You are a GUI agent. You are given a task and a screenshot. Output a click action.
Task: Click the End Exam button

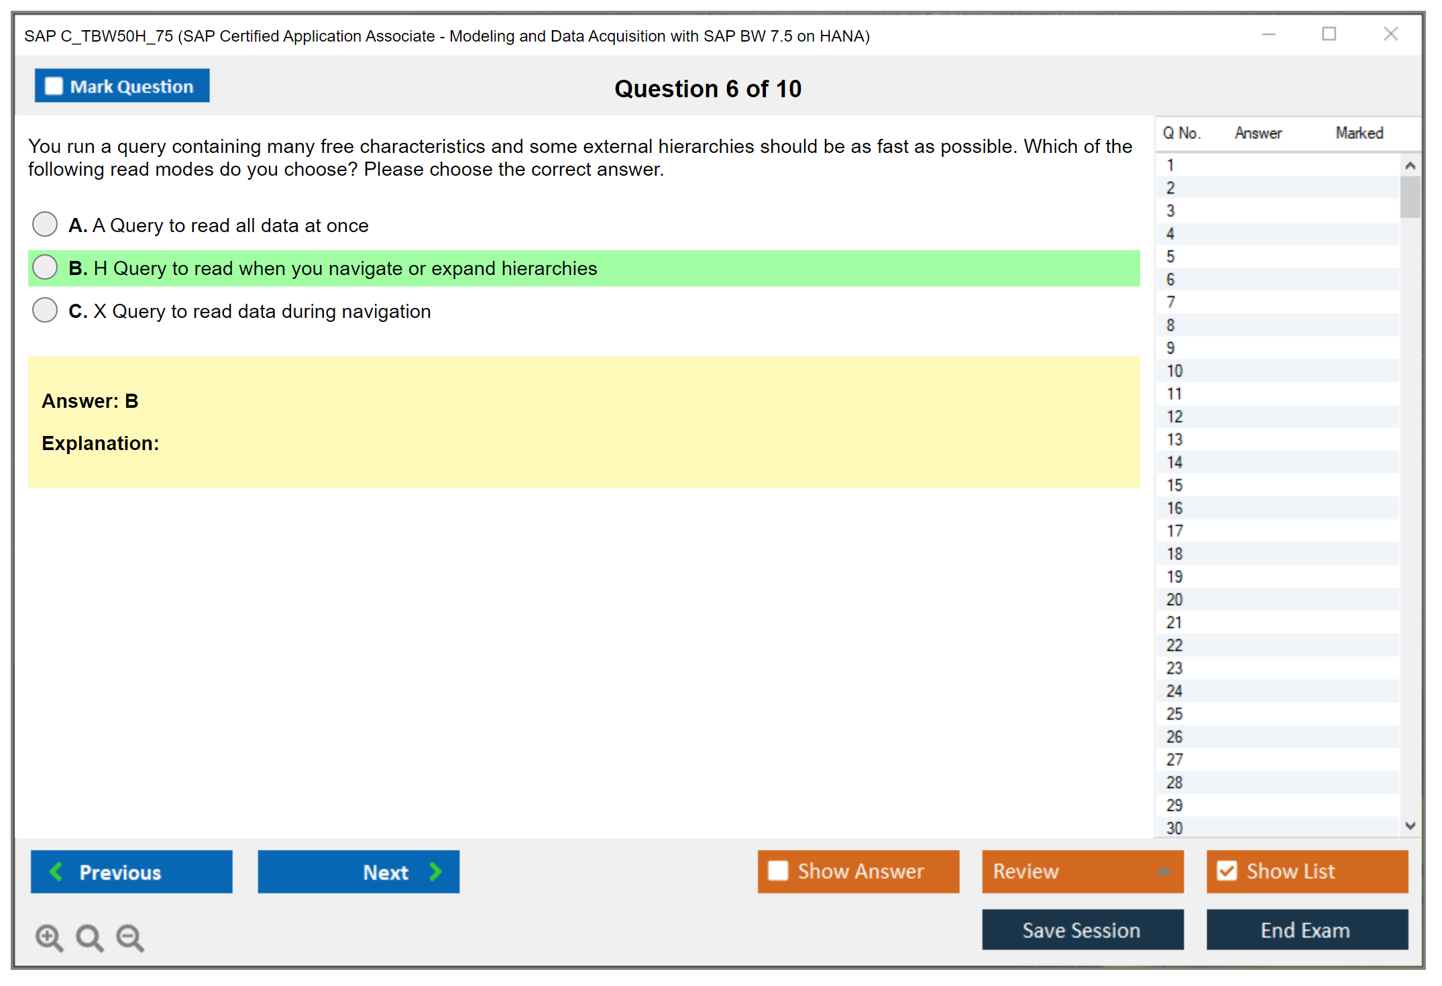[x=1306, y=930]
